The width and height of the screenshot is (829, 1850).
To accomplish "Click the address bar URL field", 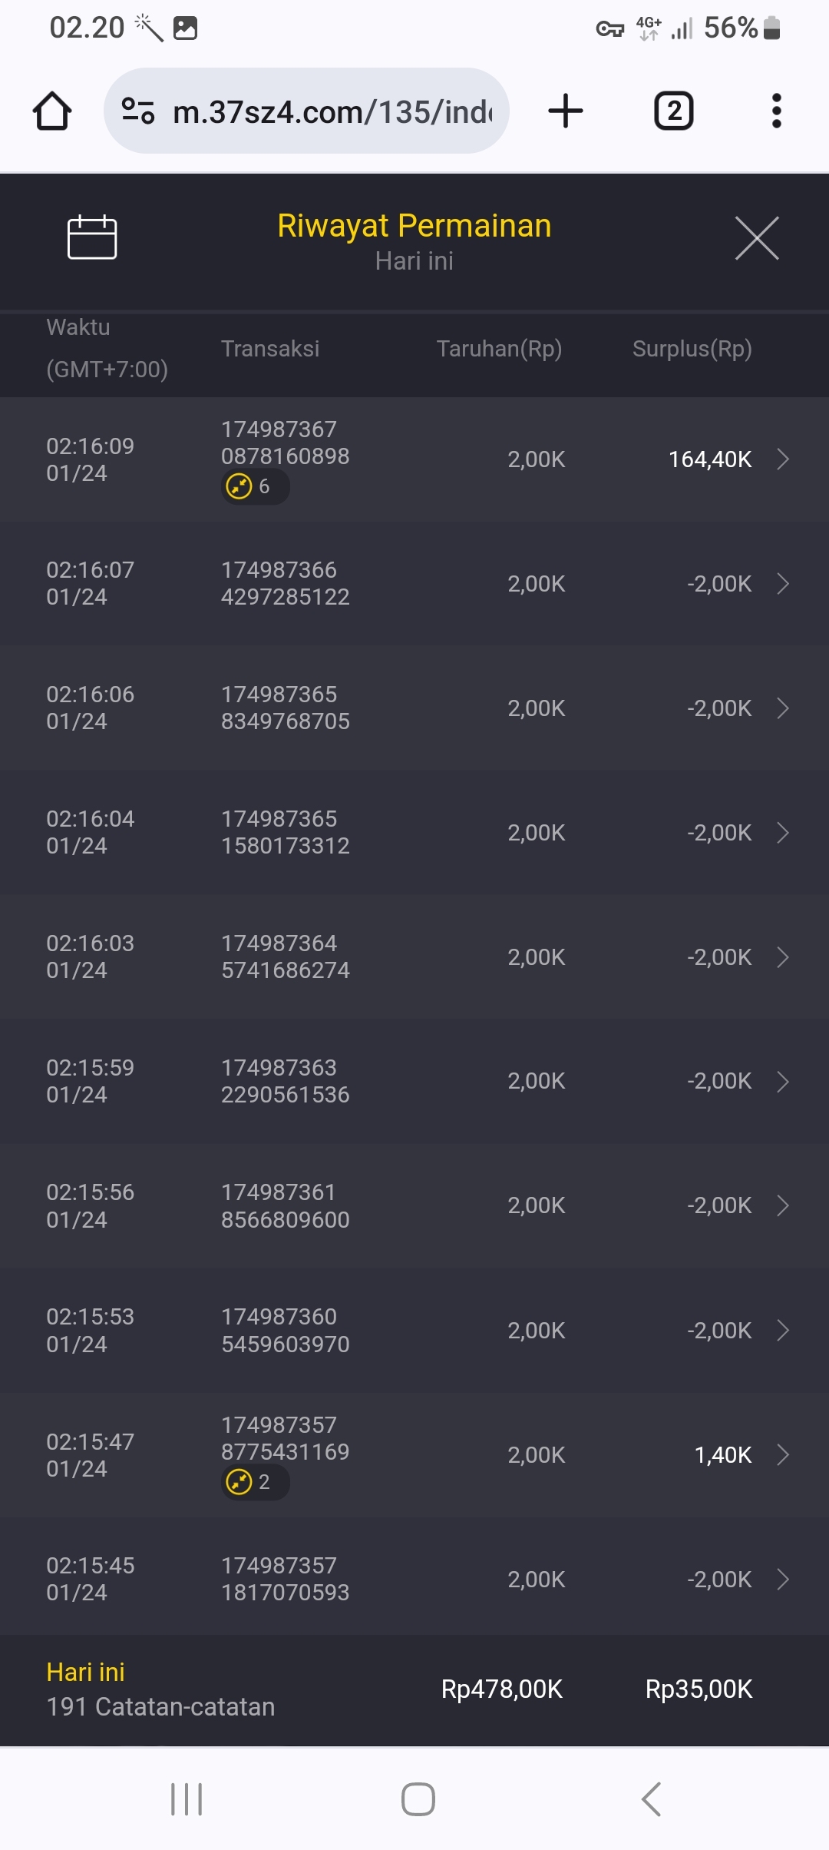I will tap(332, 111).
